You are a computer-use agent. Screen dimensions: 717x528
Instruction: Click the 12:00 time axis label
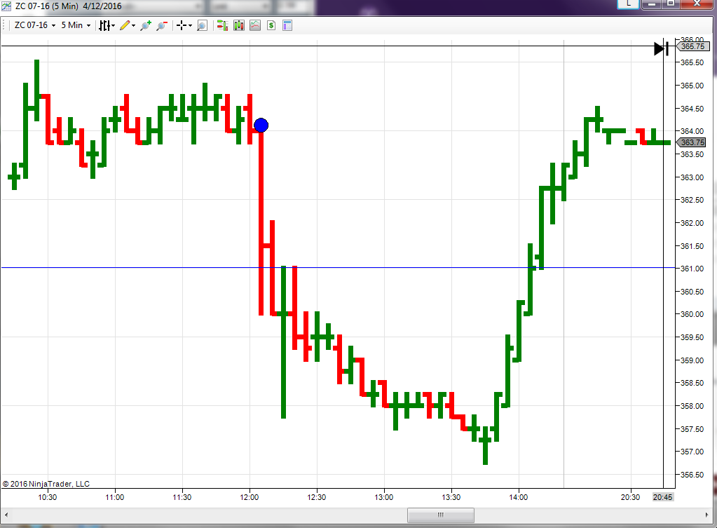(x=250, y=497)
